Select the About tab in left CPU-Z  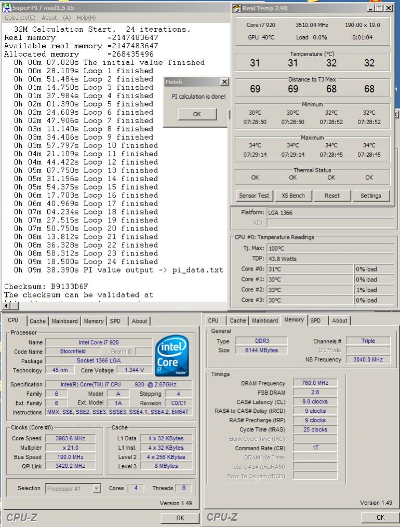139,321
